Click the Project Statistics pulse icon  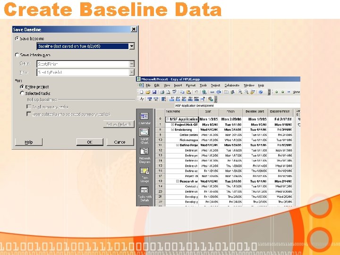coord(142,99)
